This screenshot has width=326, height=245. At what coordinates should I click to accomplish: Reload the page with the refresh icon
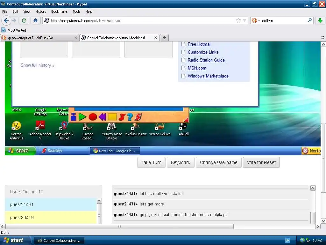click(24, 20)
